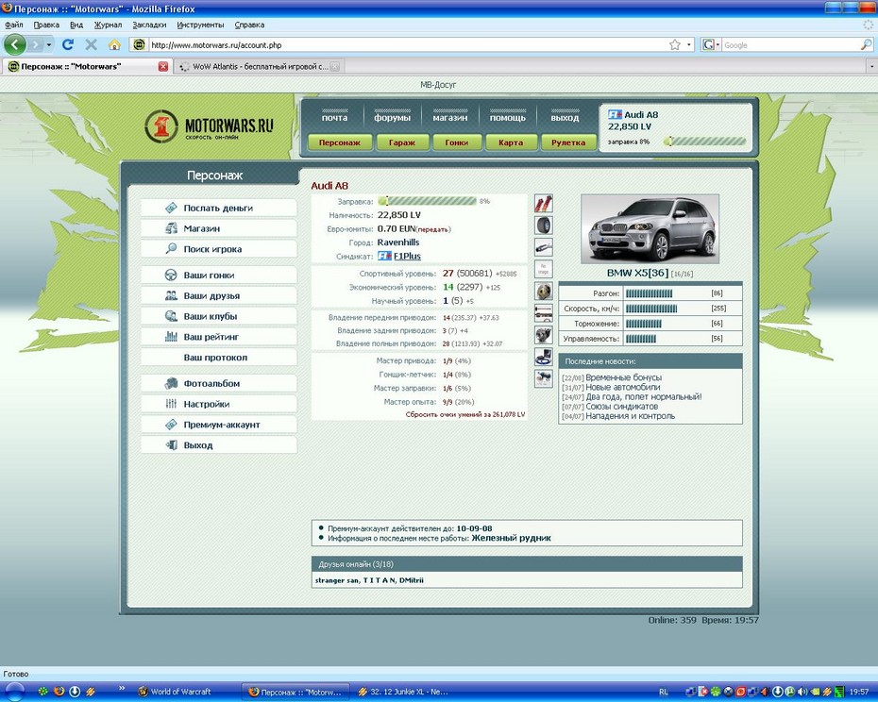Image resolution: width=878 pixels, height=702 pixels.
Task: Switch to the WoW Atlantis tab
Action: (x=260, y=67)
